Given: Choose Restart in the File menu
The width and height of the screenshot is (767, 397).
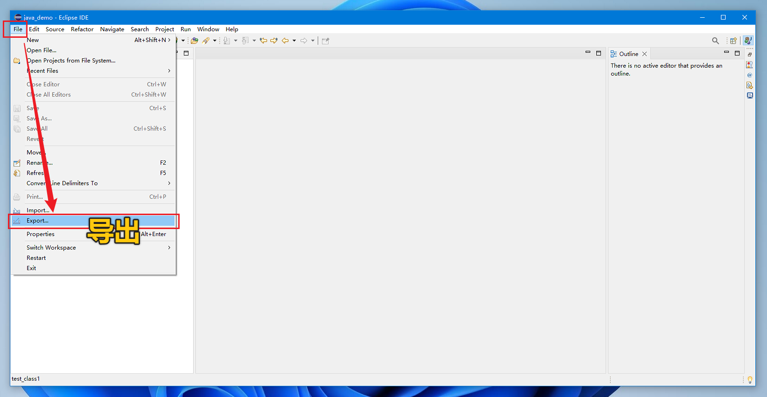Looking at the screenshot, I should [x=94, y=258].
